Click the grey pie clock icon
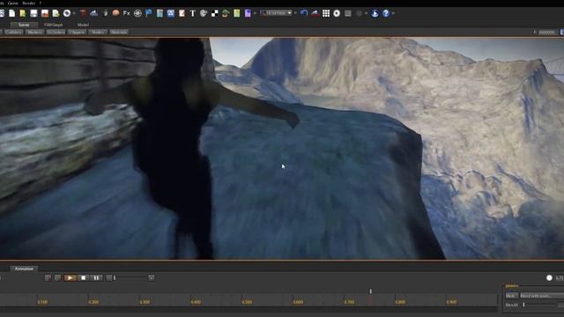 pos(204,13)
